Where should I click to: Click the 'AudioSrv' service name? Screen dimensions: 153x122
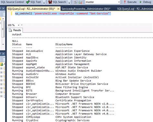point(32,74)
